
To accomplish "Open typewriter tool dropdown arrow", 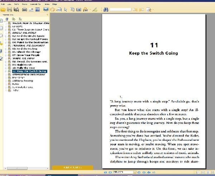I will (90, 10).
